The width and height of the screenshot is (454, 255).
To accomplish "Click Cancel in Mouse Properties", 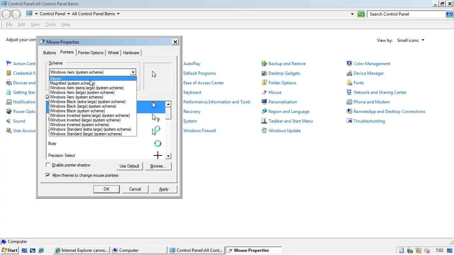I will coord(135,189).
